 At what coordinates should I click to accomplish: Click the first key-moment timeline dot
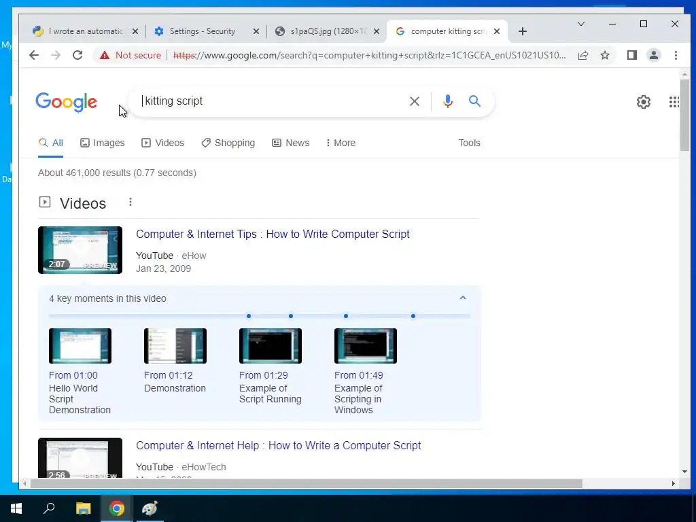(249, 316)
